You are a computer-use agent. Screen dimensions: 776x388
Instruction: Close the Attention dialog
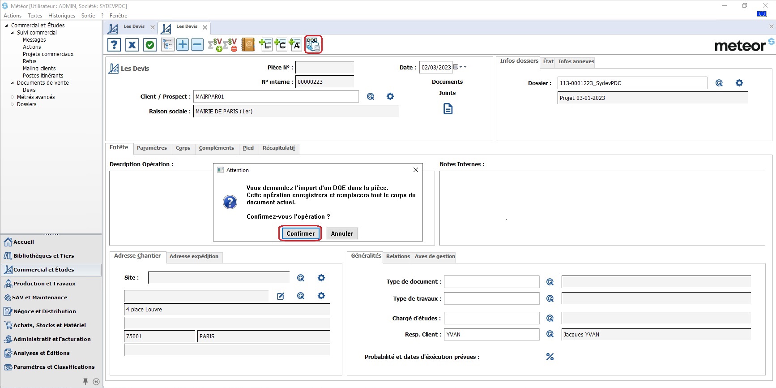(416, 170)
